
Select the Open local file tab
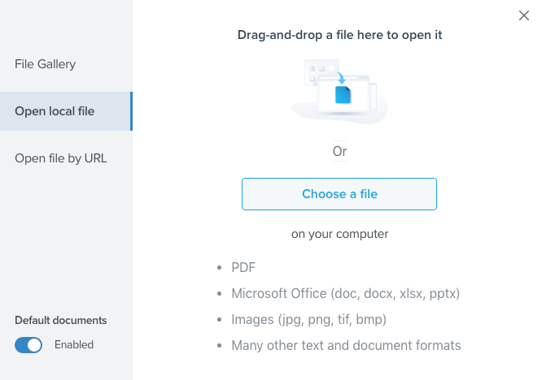tap(55, 111)
